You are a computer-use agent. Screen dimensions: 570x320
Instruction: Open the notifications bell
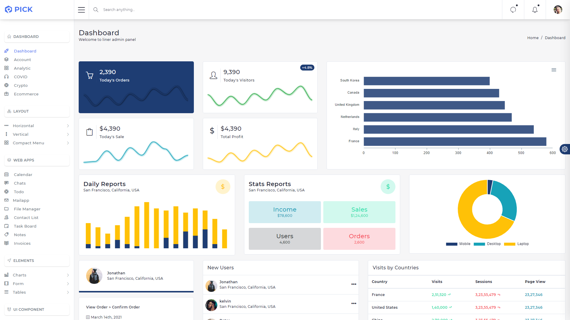tap(535, 10)
